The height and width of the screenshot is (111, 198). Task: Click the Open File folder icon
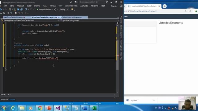click(x=15, y=10)
